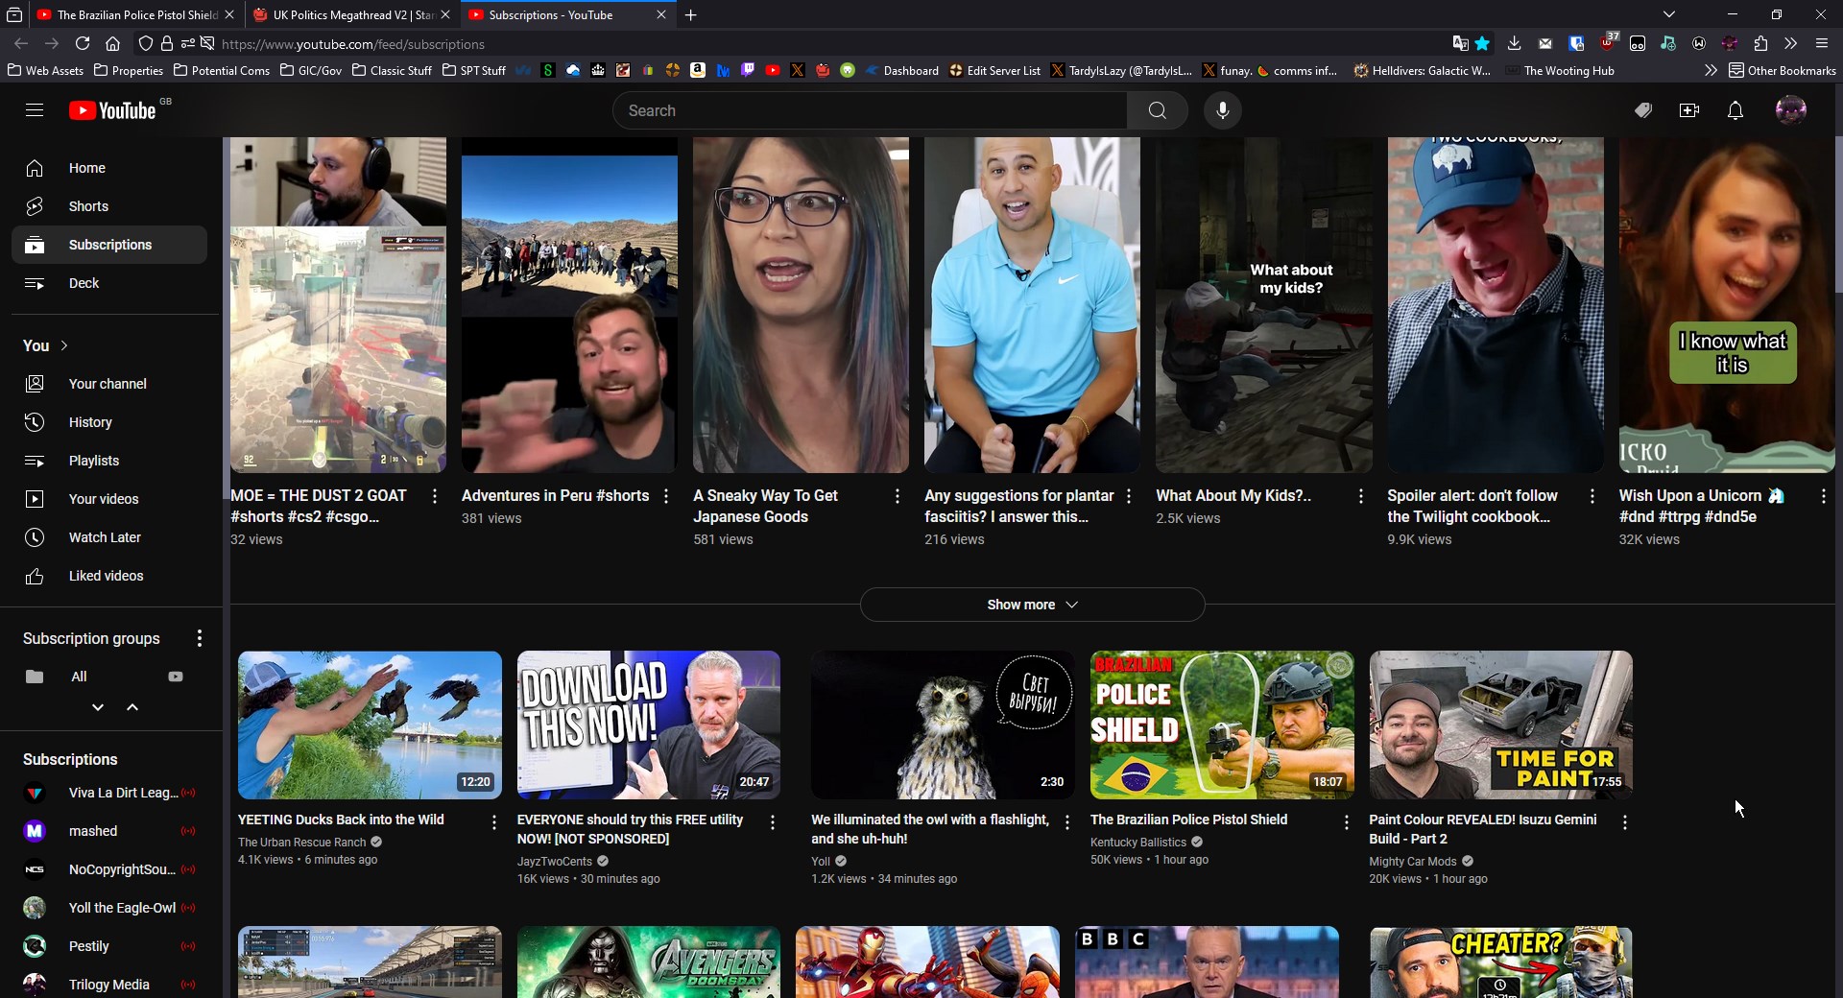This screenshot has width=1843, height=998.
Task: Start voice search with the microphone icon
Action: pos(1222,110)
